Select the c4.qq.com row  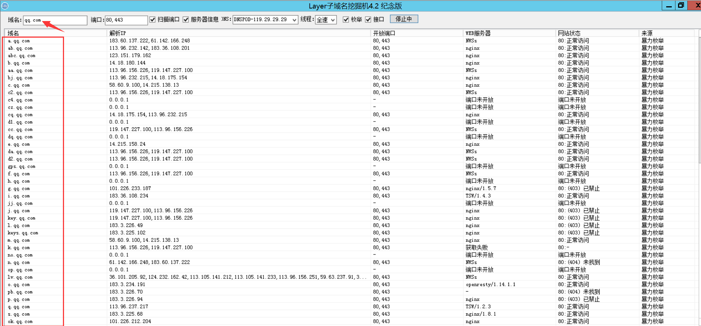(350, 100)
